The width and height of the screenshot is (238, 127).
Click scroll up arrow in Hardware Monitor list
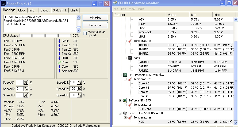236,19
